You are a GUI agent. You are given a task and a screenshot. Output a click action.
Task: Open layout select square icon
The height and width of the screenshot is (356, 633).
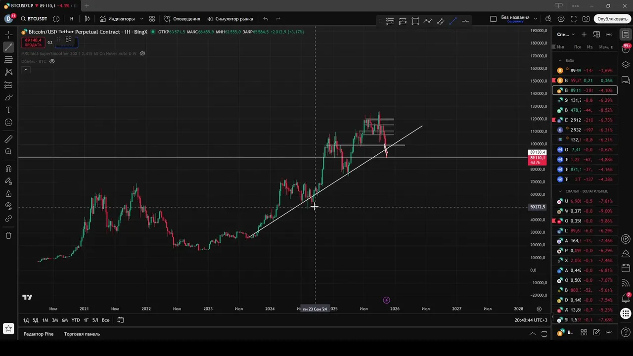pyautogui.click(x=493, y=19)
